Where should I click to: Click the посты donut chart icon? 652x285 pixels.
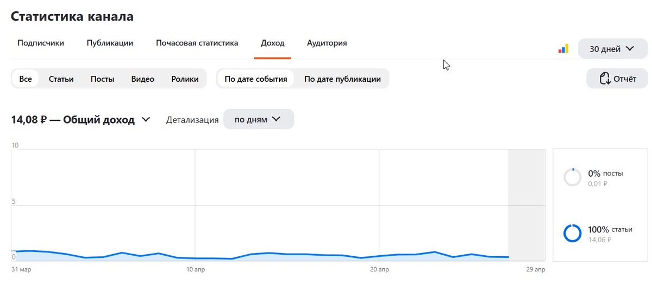(x=573, y=177)
